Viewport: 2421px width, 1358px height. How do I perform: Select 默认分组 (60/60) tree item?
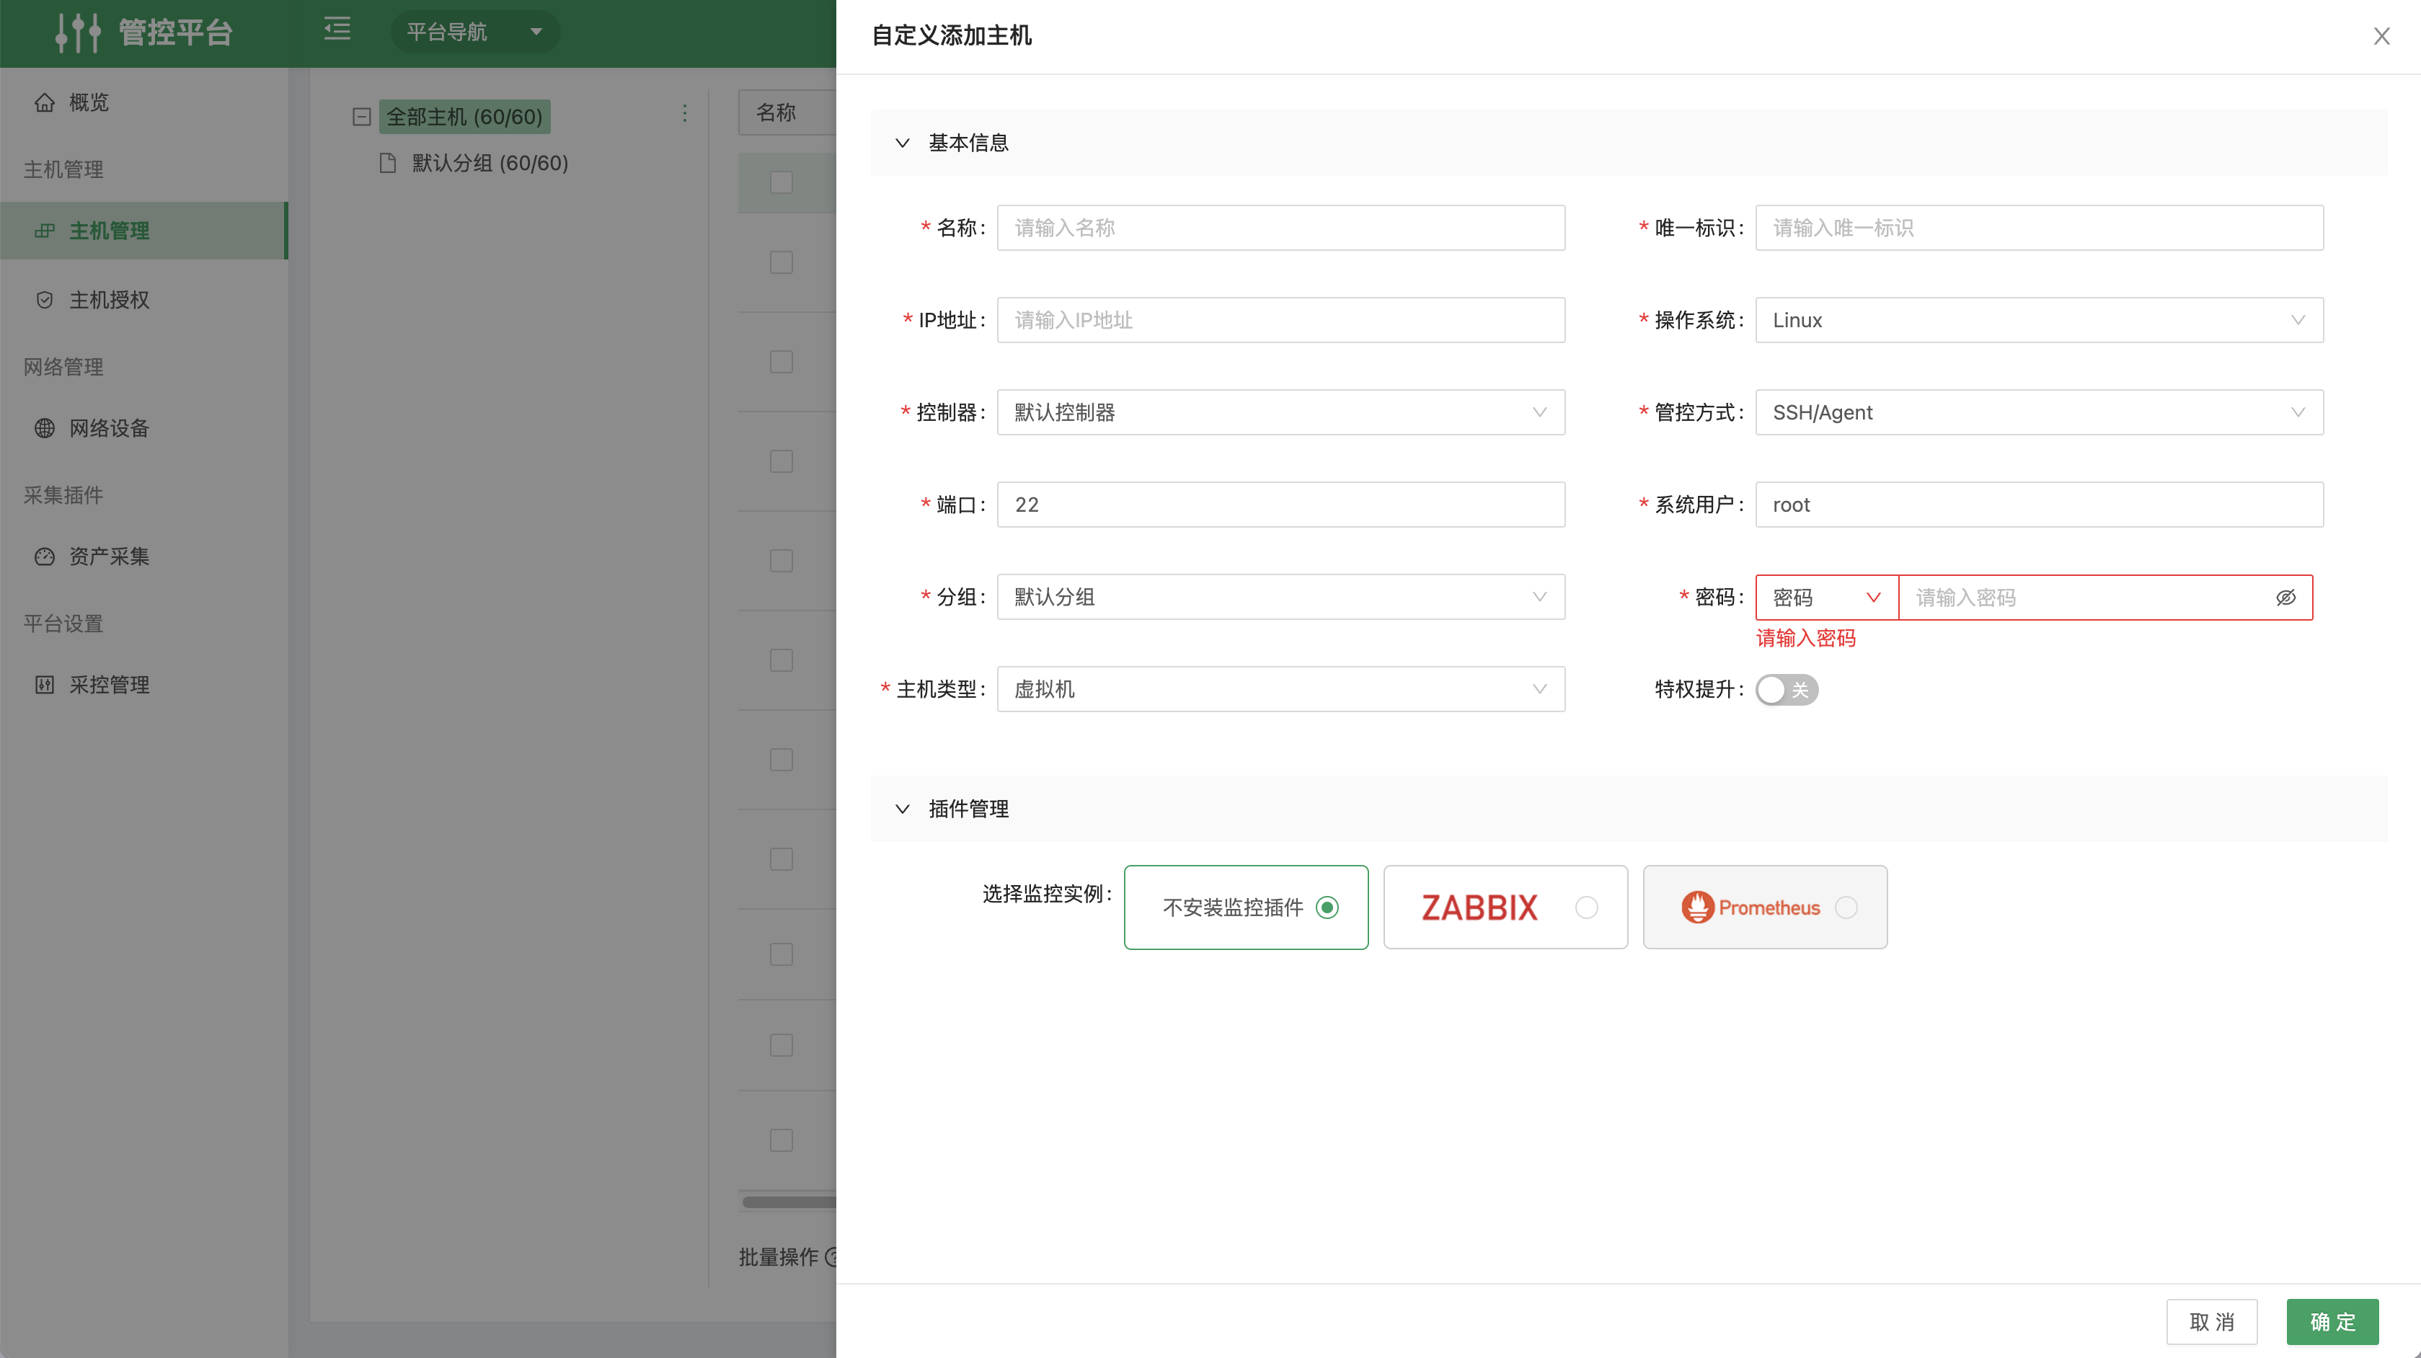(490, 163)
